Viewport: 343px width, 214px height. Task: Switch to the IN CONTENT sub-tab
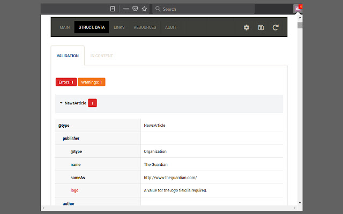[101, 56]
